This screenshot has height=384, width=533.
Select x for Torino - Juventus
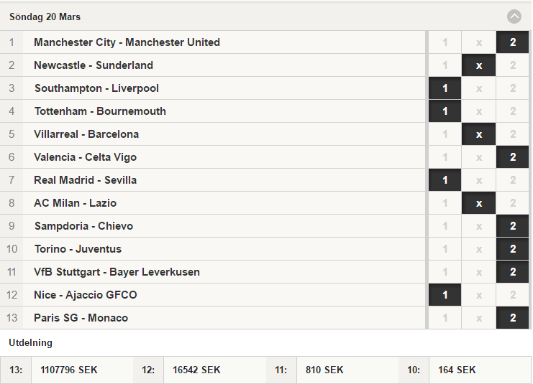pos(479,249)
